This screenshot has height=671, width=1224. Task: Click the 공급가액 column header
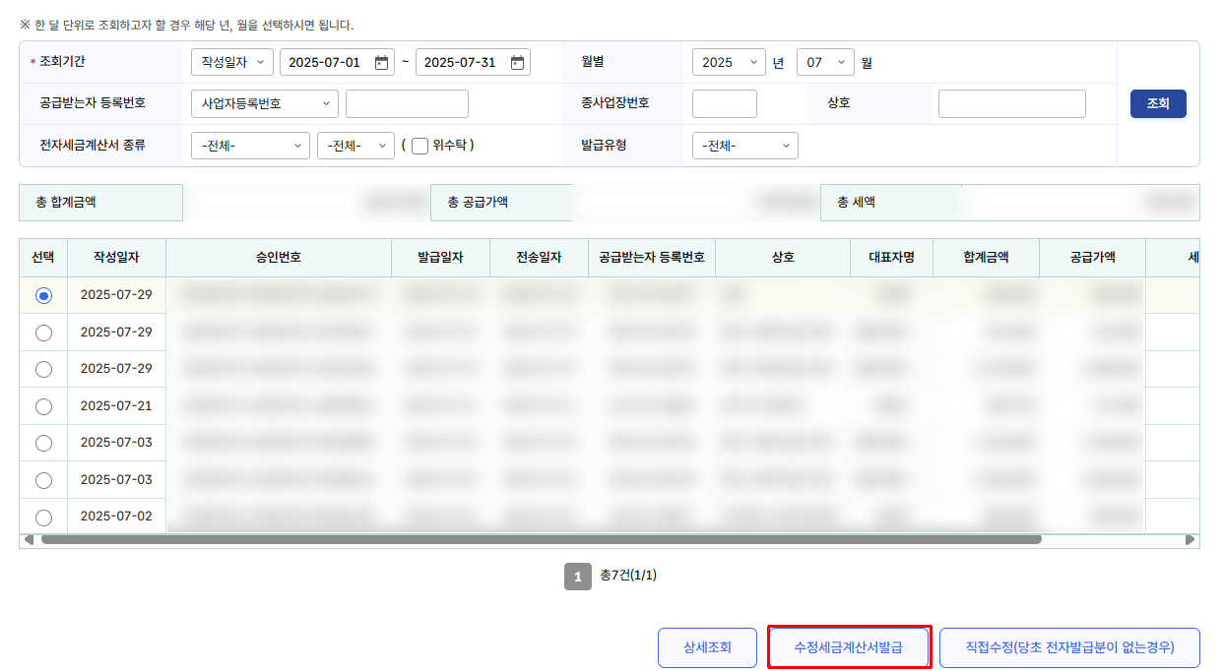pyautogui.click(x=1092, y=258)
